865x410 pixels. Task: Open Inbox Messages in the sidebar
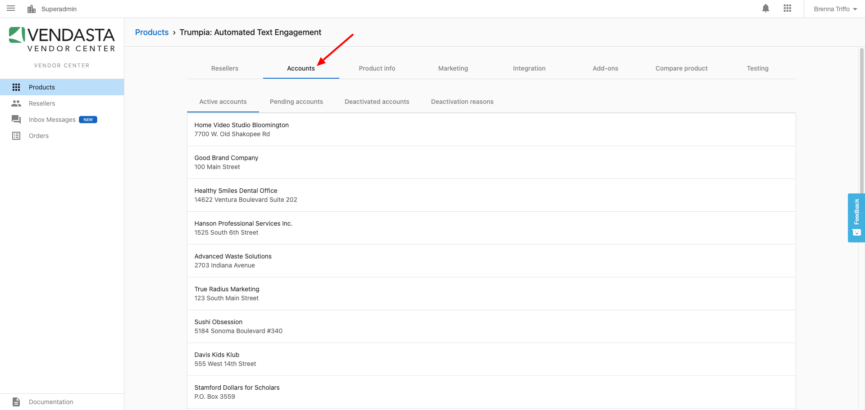(x=62, y=120)
